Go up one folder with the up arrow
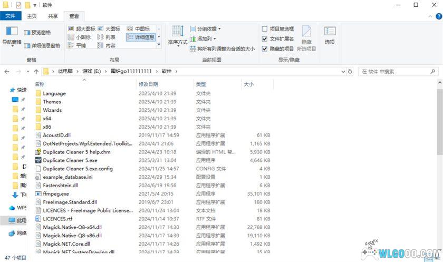This screenshot has width=443, height=262. 36,72
